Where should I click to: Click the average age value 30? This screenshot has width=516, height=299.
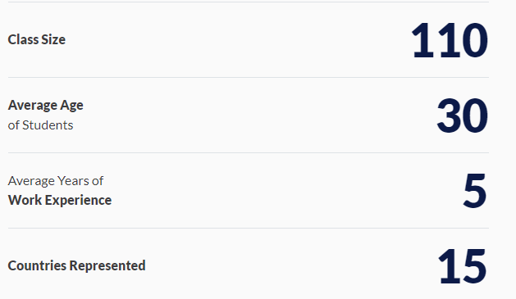(x=462, y=116)
